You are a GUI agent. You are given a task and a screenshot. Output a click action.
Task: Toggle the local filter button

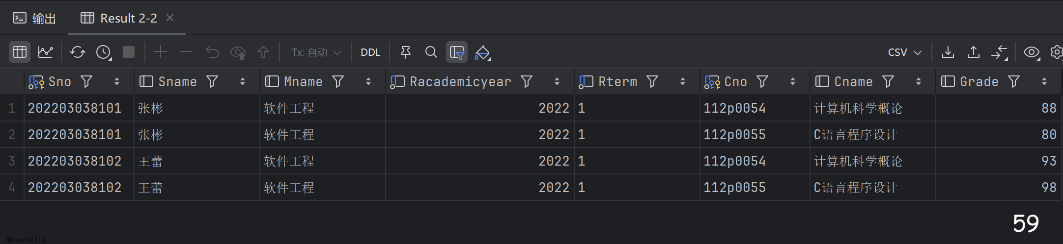point(456,52)
